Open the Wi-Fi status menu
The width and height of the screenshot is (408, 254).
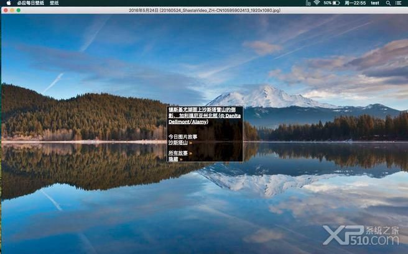317,3
